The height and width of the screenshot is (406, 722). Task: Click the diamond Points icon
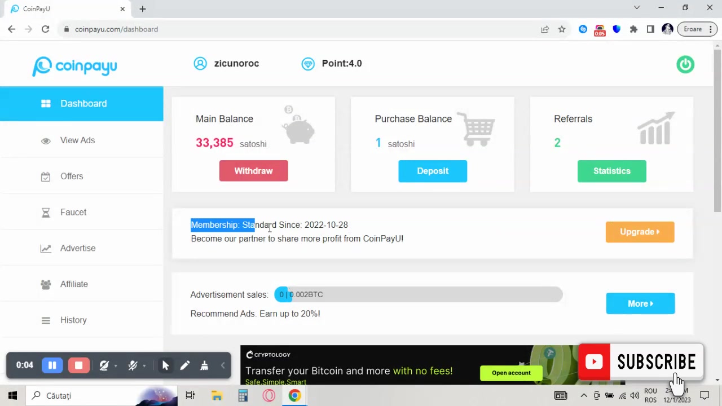click(x=308, y=64)
